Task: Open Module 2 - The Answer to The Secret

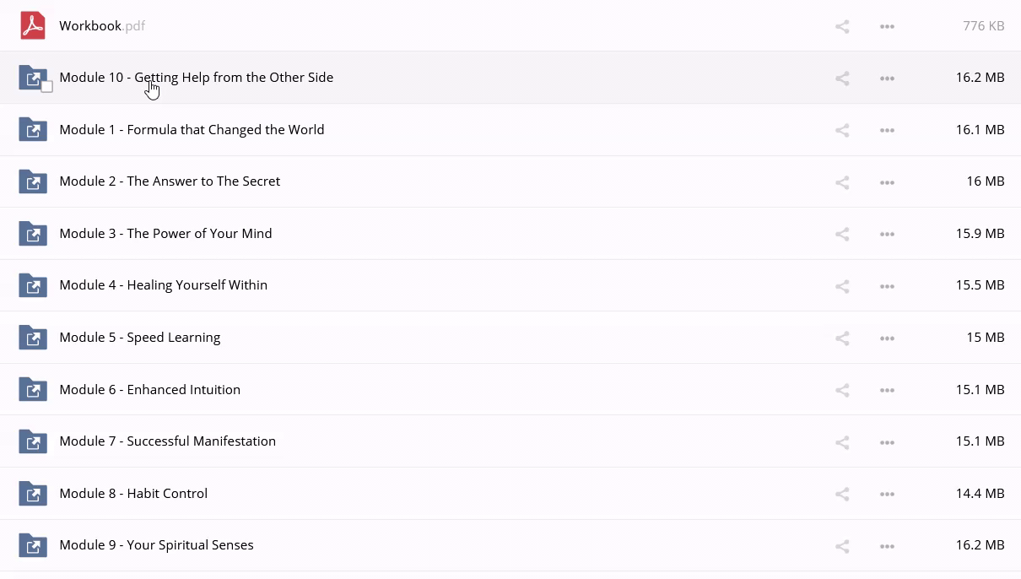Action: click(170, 181)
